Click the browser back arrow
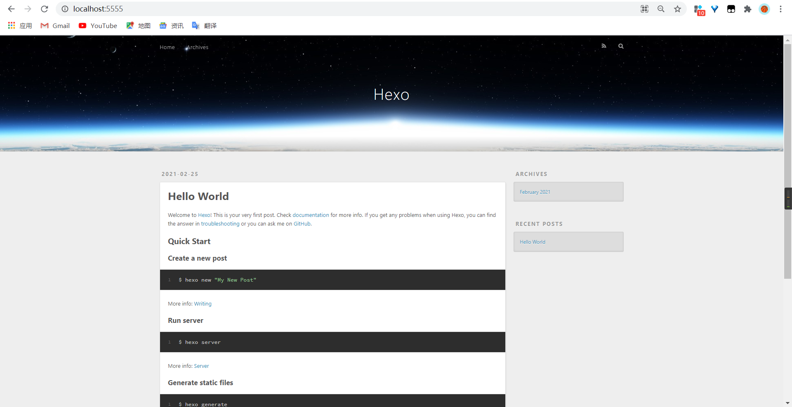This screenshot has width=792, height=407. 12,9
